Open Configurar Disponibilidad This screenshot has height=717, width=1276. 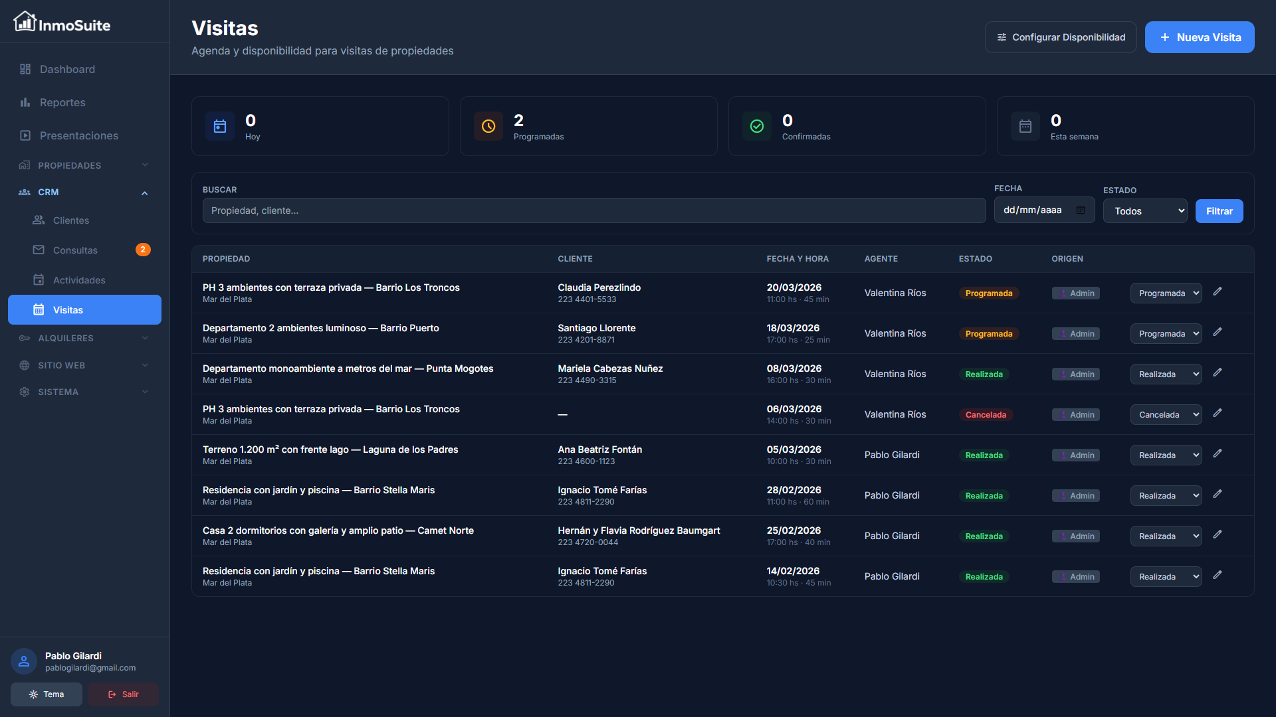click(1061, 37)
